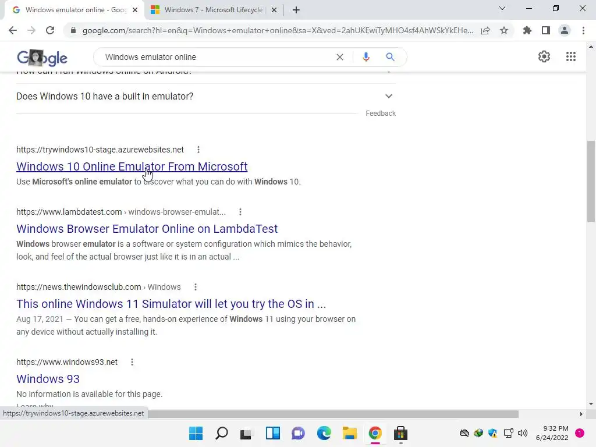Toggle Chrome side panel icon
The height and width of the screenshot is (447, 596).
[546, 30]
